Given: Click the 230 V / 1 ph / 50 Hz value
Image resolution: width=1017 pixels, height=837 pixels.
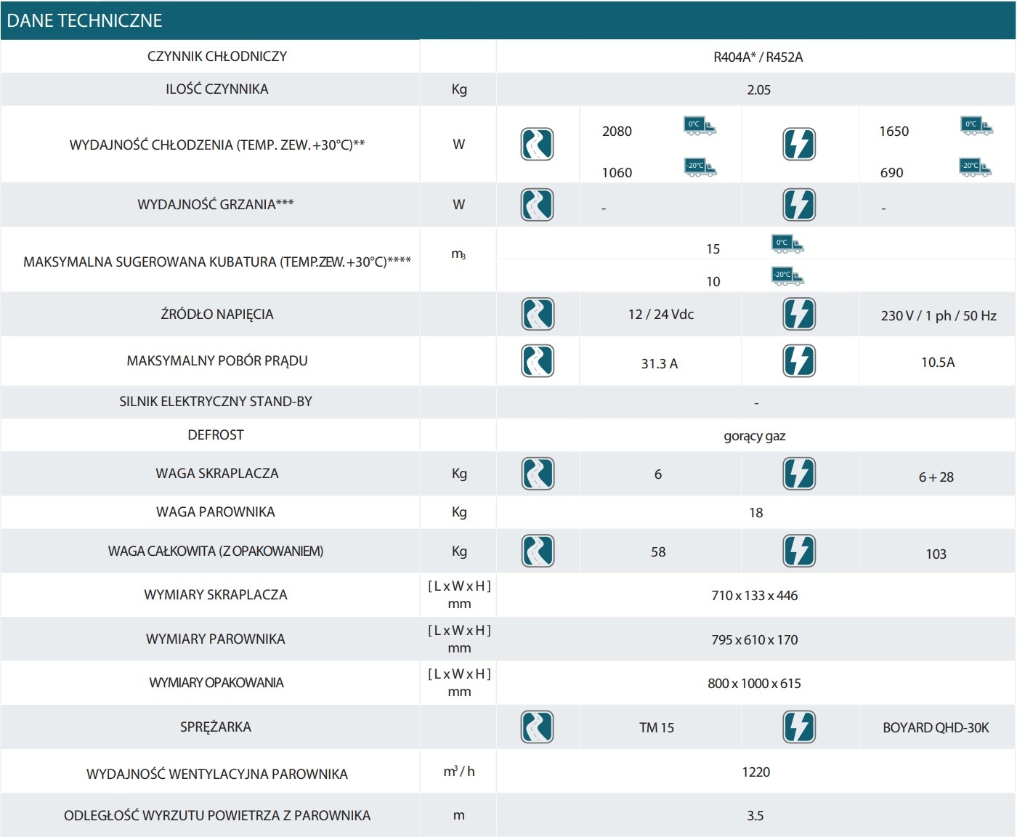Looking at the screenshot, I should (x=939, y=316).
